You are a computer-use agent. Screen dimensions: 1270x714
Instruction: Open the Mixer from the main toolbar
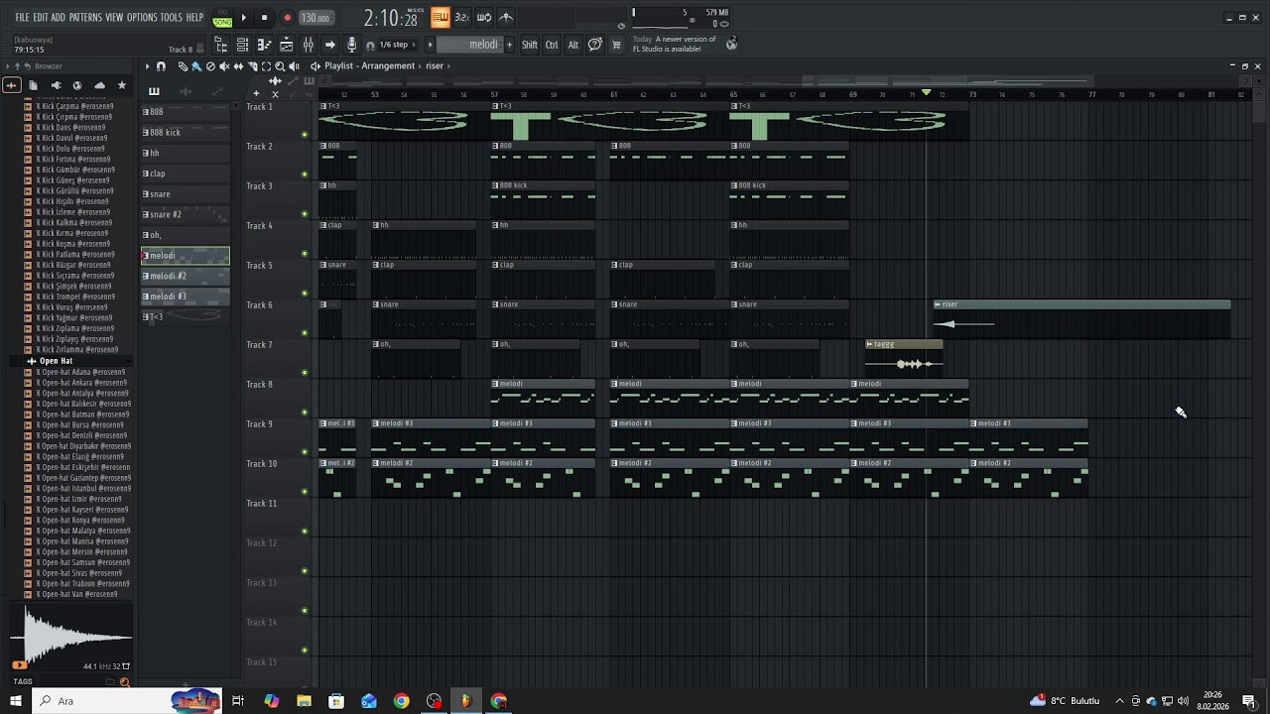(x=308, y=45)
